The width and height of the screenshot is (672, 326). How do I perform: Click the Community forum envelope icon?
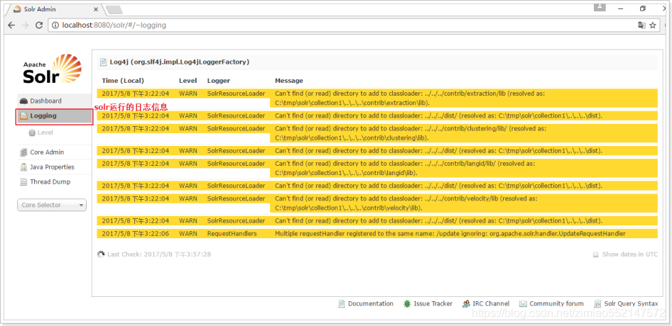click(523, 304)
